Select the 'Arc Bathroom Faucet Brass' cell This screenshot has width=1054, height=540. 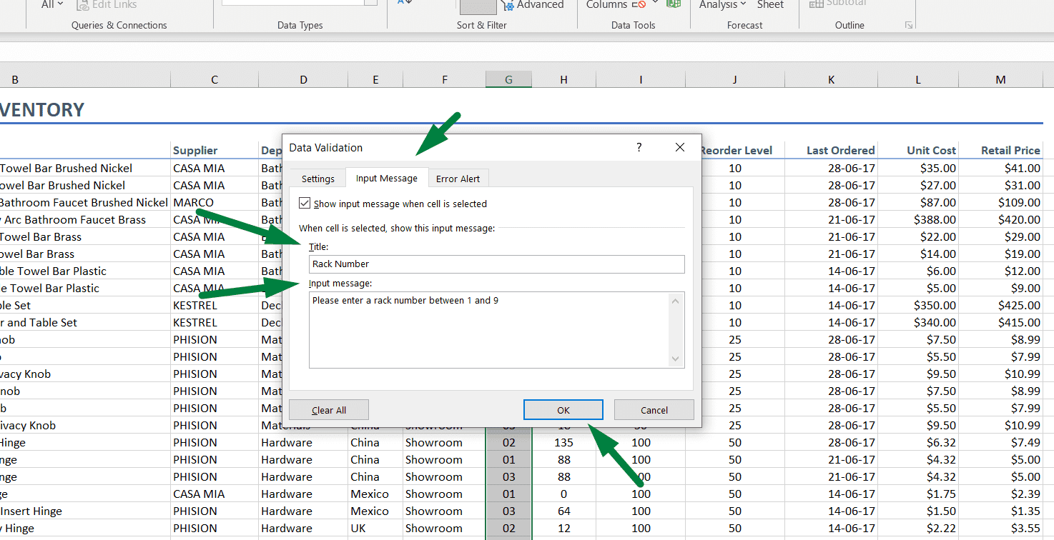[84, 220]
